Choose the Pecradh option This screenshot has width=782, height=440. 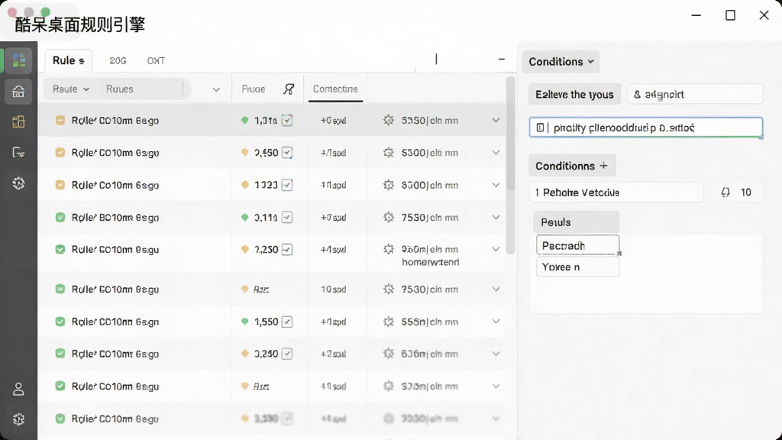[x=577, y=245]
